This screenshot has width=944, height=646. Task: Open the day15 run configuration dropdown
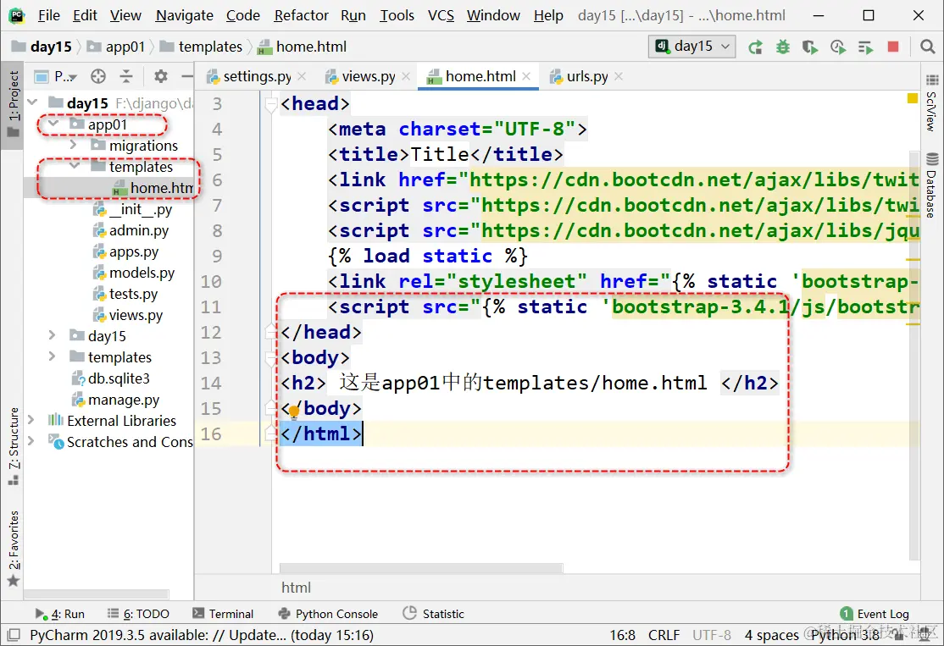(x=692, y=47)
